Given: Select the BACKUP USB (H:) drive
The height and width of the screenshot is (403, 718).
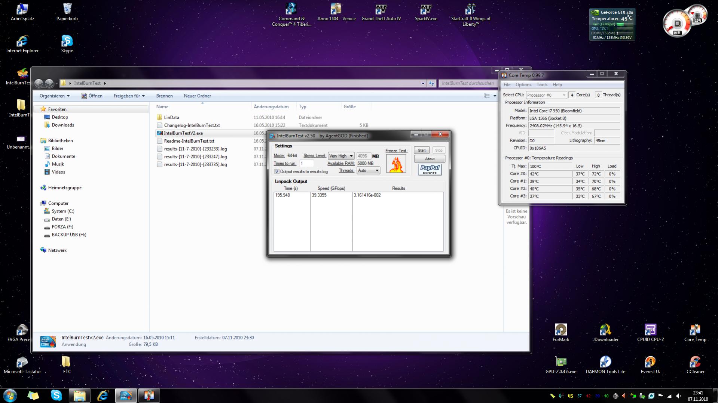Looking at the screenshot, I should [x=69, y=235].
